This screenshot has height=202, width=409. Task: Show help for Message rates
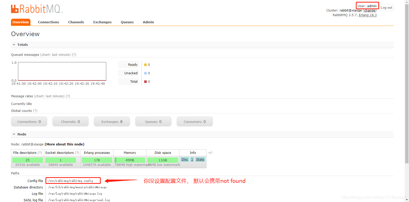[x=68, y=96]
